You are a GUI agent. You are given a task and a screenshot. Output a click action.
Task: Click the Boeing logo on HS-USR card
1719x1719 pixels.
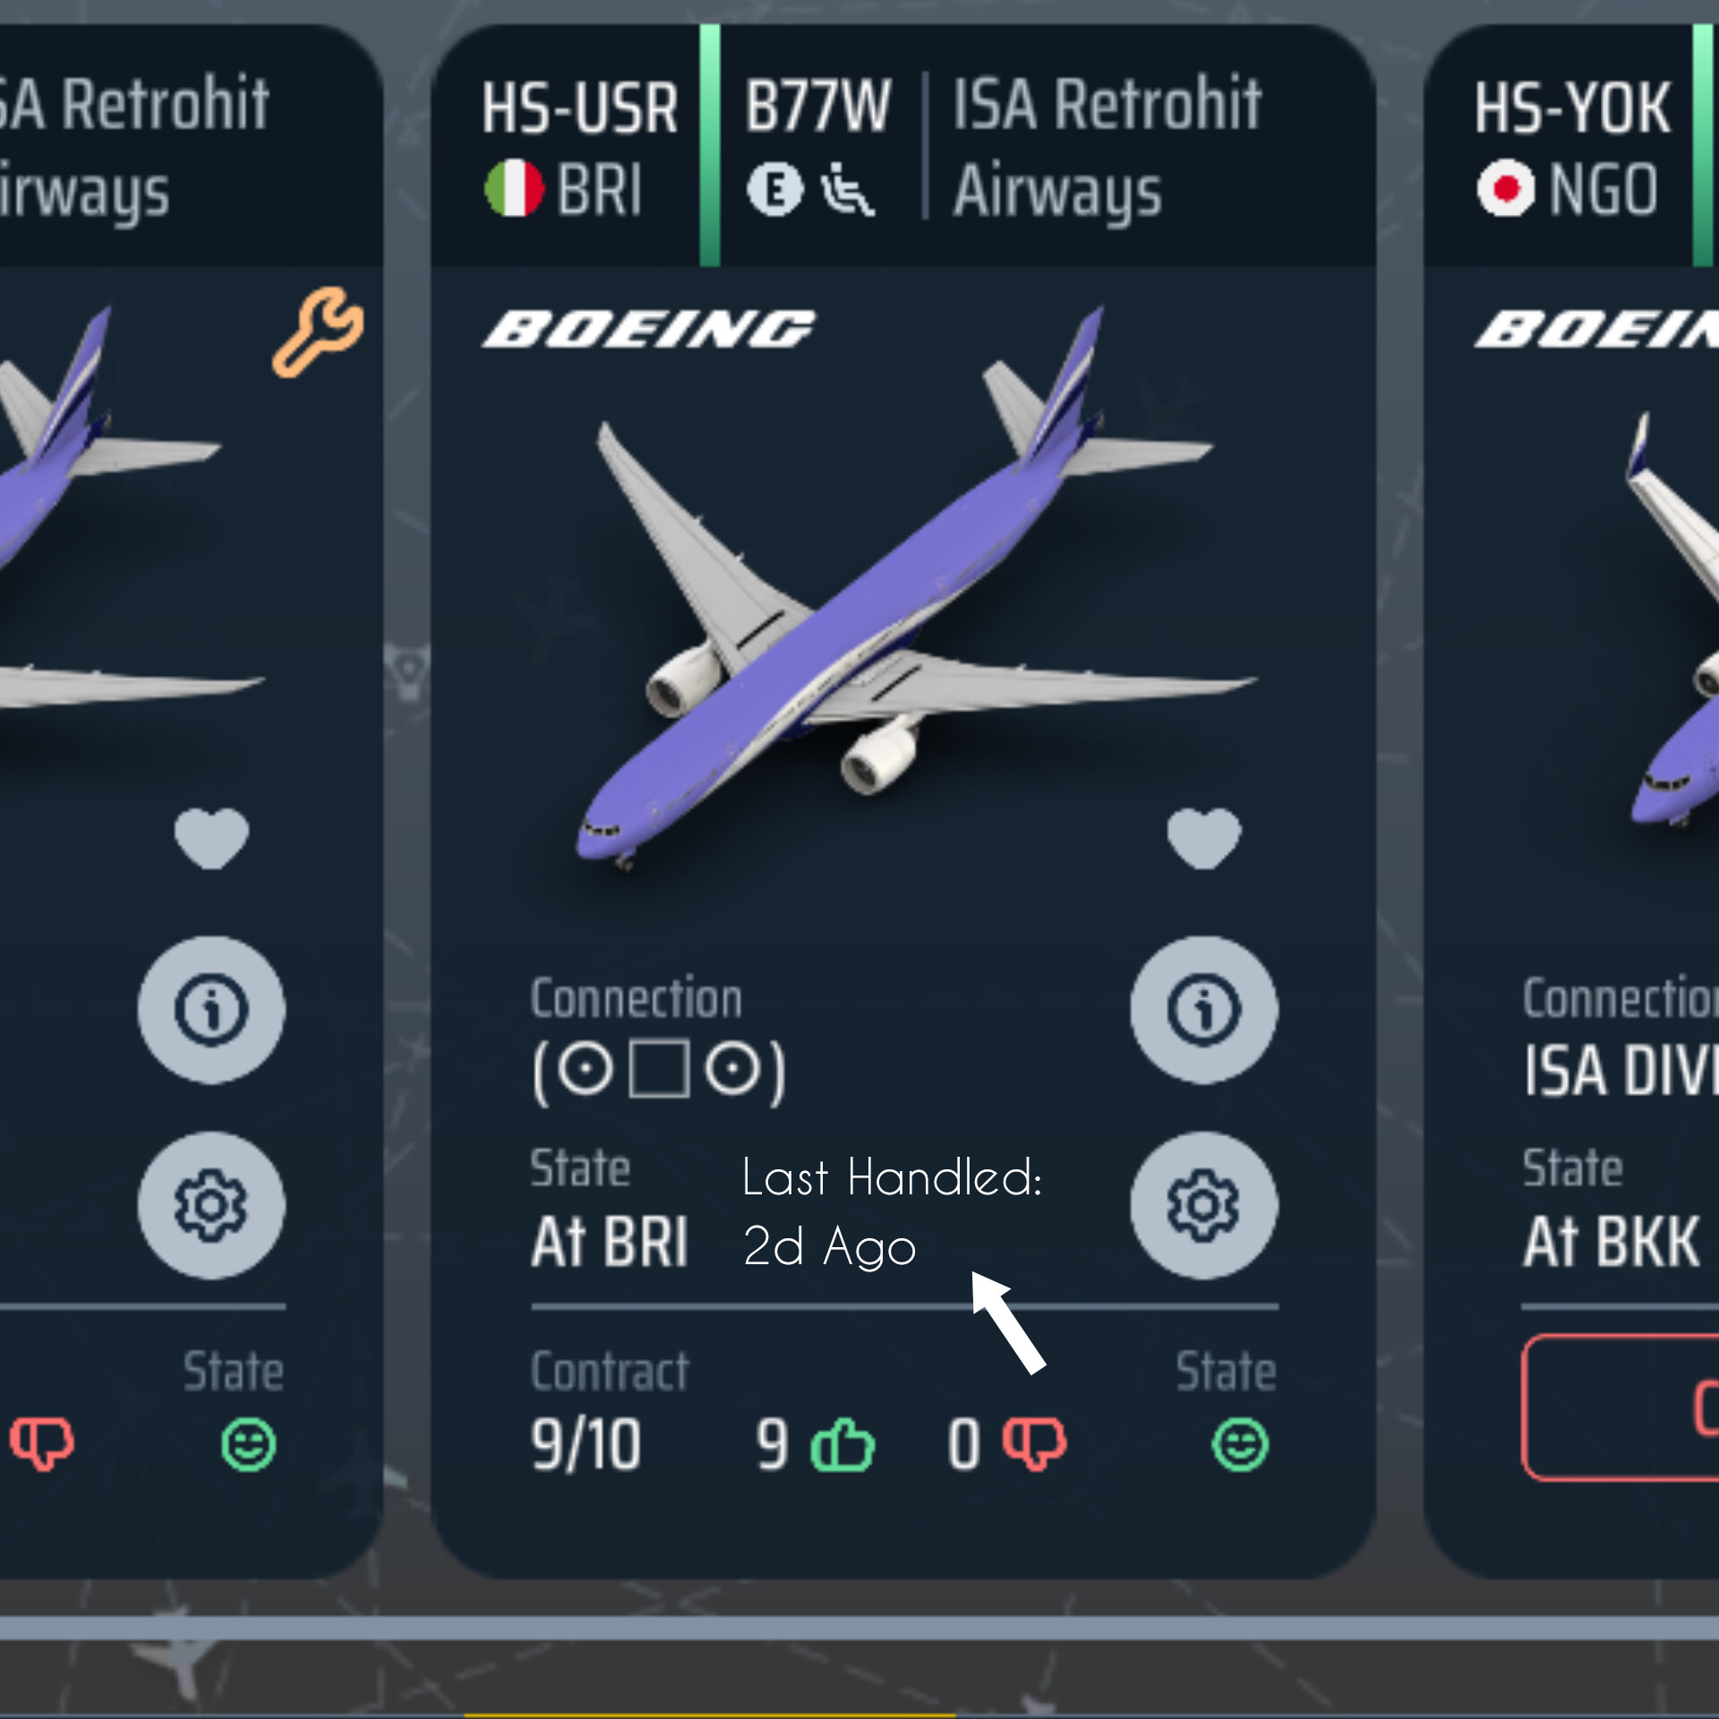coord(649,329)
